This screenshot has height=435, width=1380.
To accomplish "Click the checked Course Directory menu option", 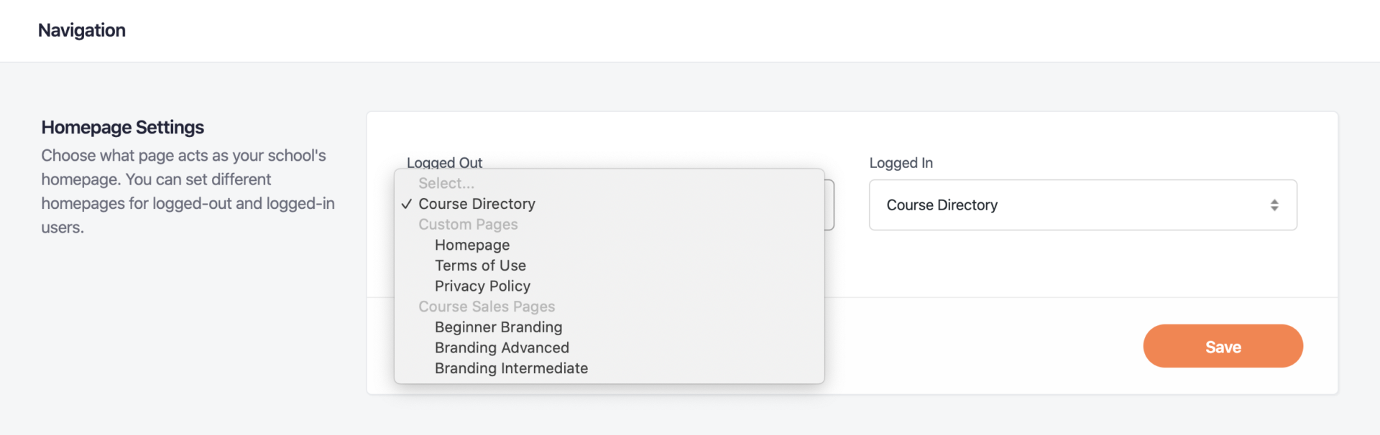I will [477, 204].
